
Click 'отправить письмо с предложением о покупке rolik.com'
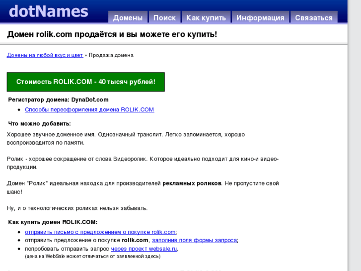pyautogui.click(x=100, y=232)
